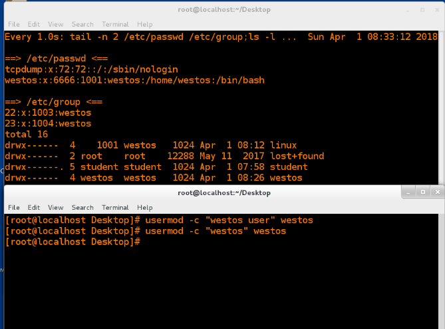Open File menu in the background watch terminal
The width and height of the screenshot is (445, 329).
pos(13,25)
